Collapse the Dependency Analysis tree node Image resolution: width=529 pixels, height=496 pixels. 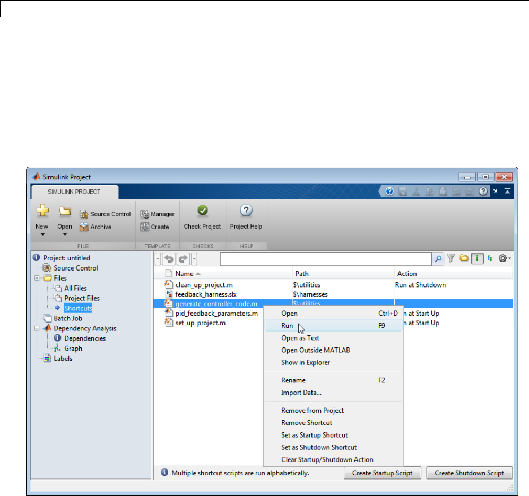pyautogui.click(x=37, y=328)
